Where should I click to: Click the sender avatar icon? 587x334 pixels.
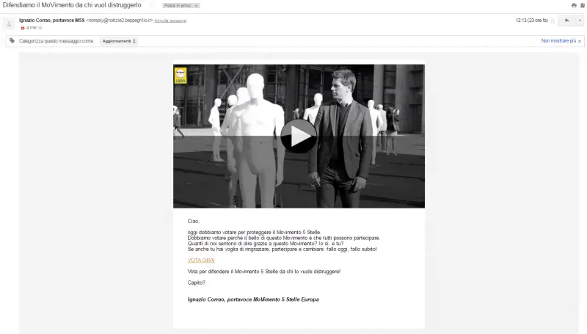[9, 23]
